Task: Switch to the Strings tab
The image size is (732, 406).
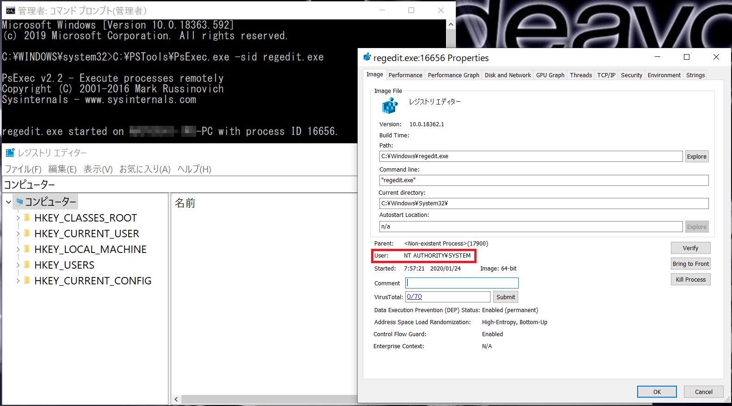Action: point(695,75)
